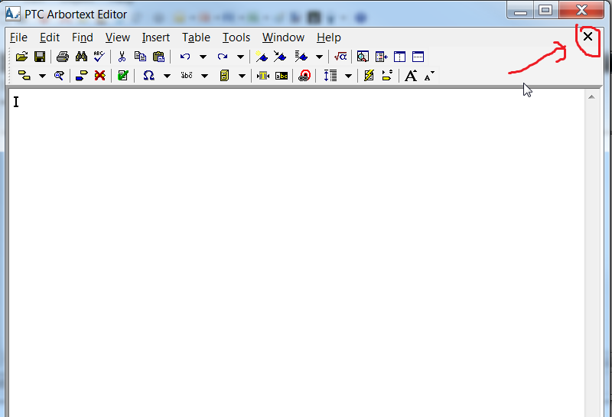The height and width of the screenshot is (417, 612).
Task: Click the magnifier over tag icon
Action: [59, 75]
